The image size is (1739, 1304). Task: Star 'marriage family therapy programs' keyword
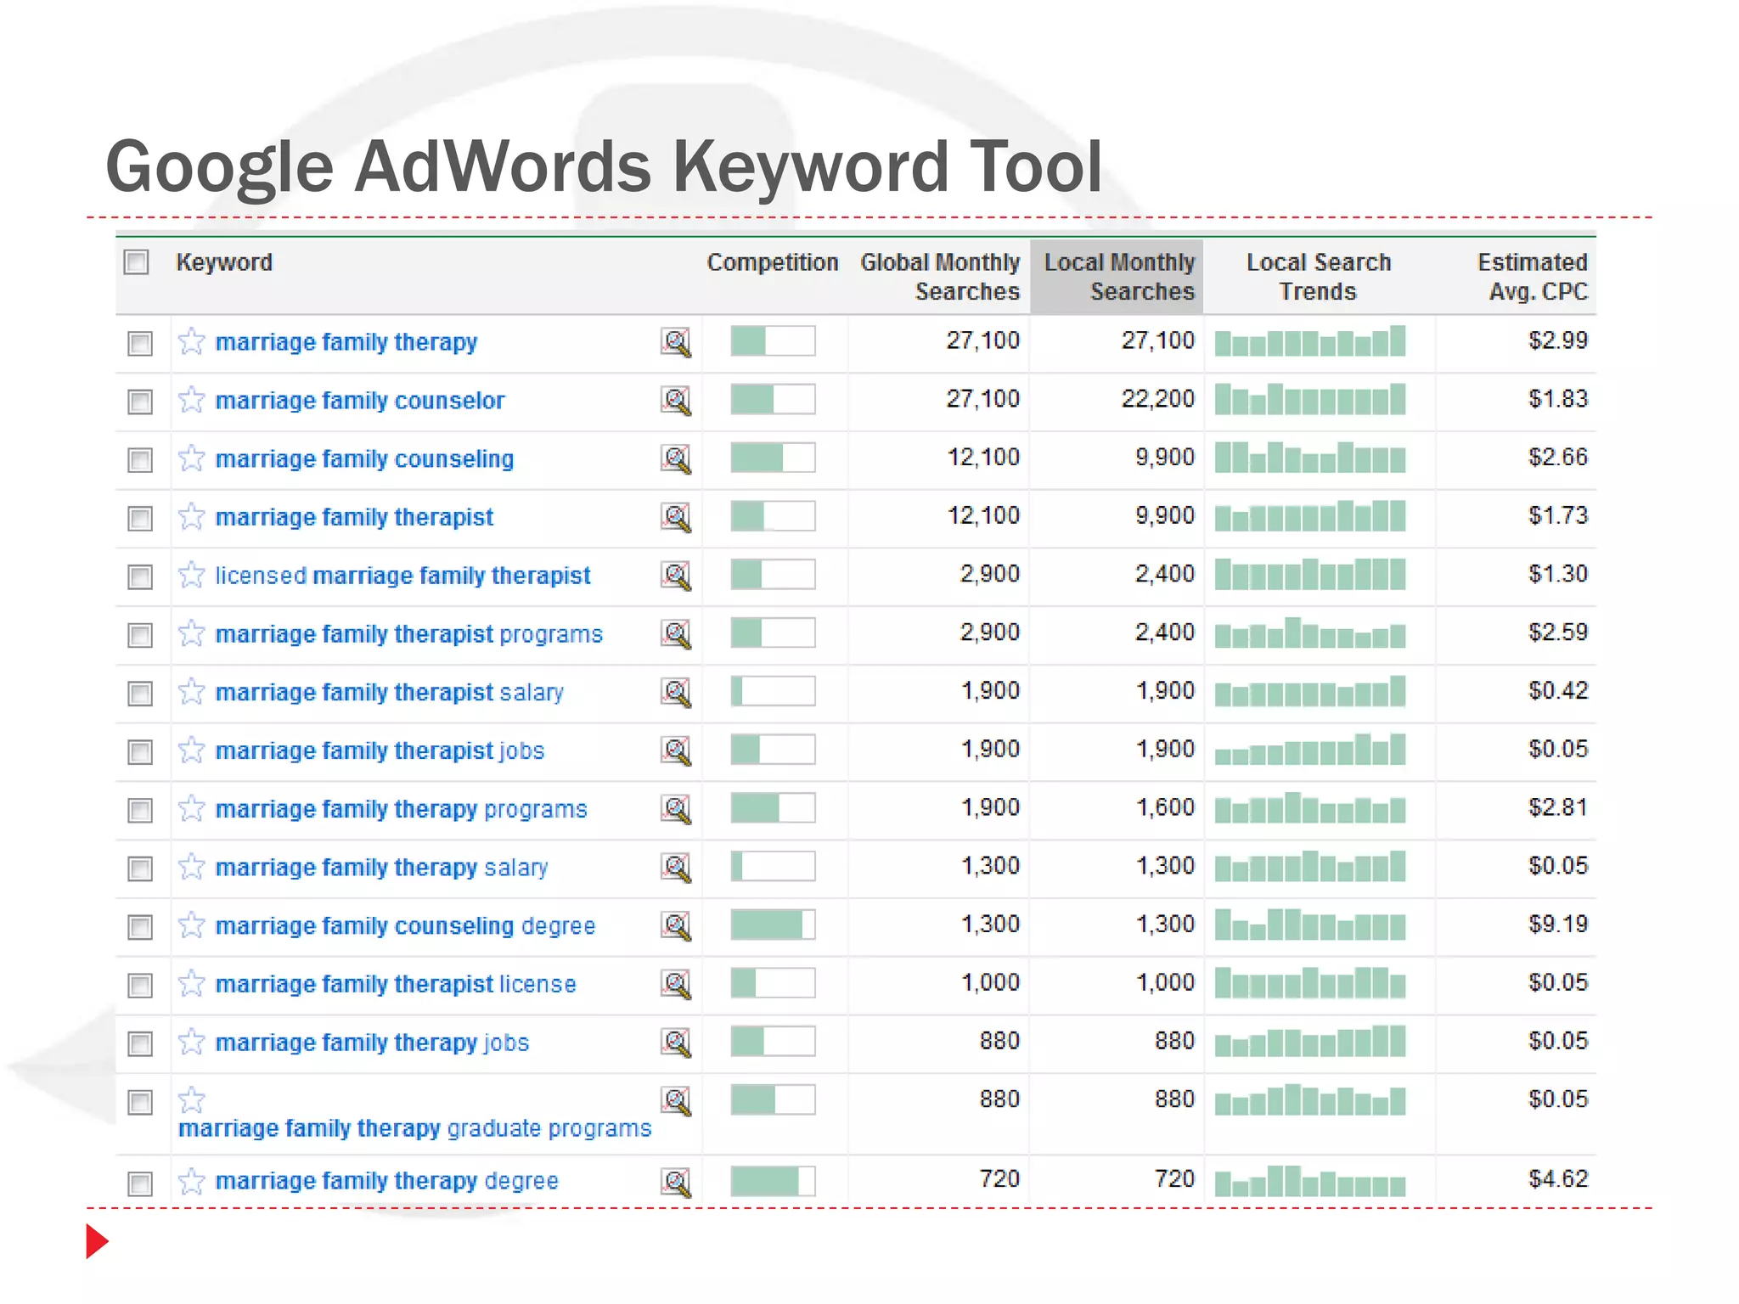click(x=192, y=808)
